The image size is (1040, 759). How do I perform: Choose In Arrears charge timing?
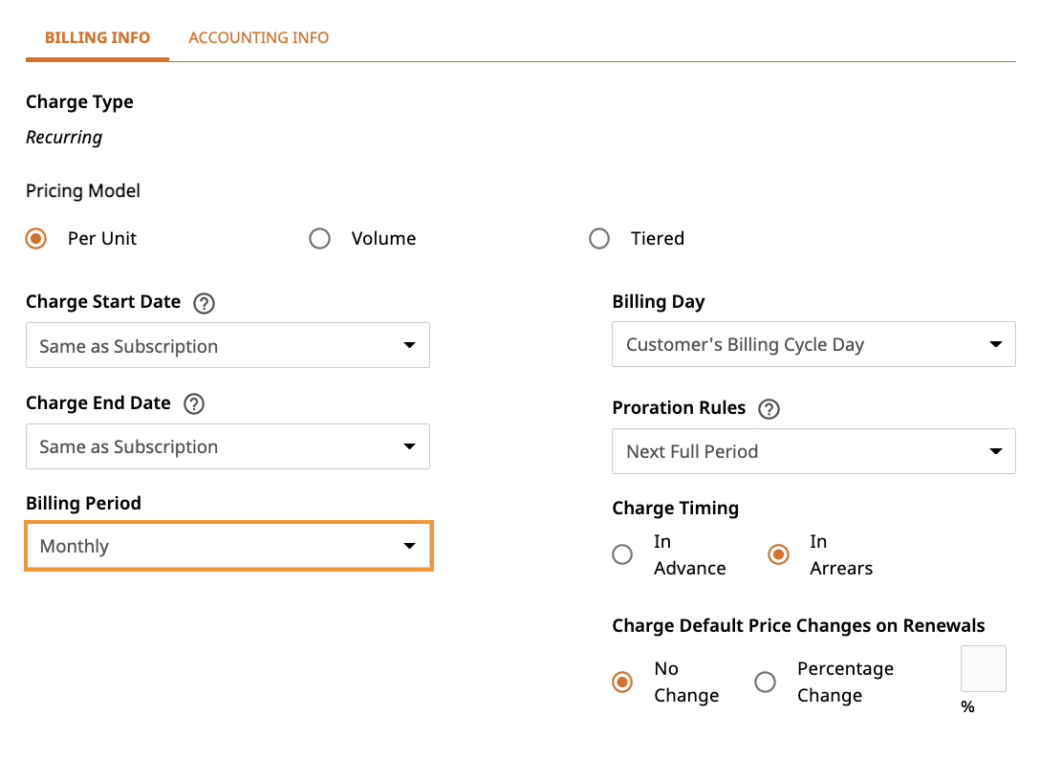[778, 554]
